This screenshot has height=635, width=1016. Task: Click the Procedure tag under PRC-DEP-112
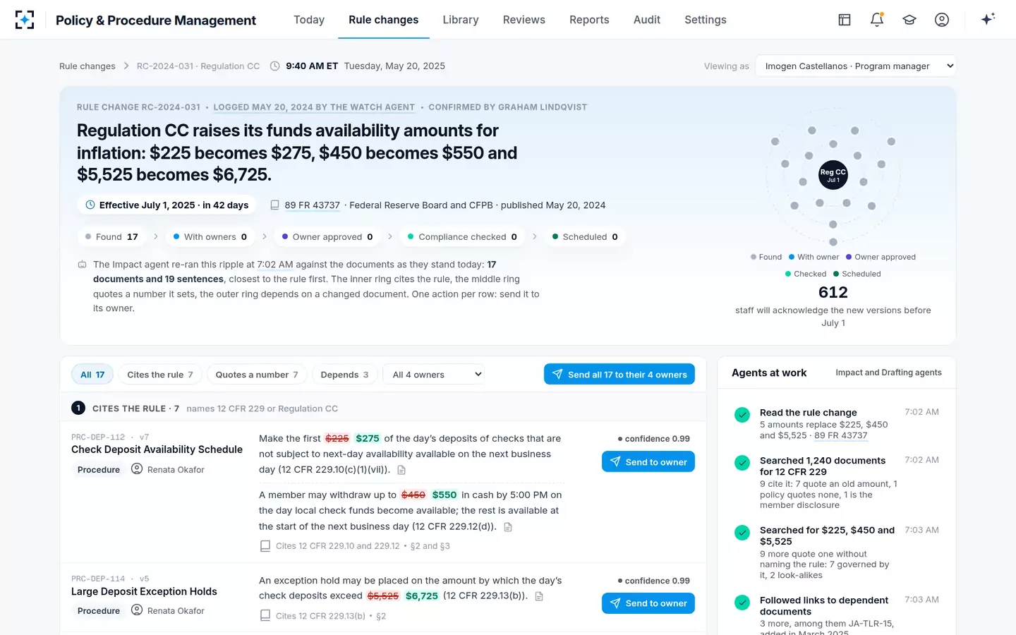tap(99, 470)
